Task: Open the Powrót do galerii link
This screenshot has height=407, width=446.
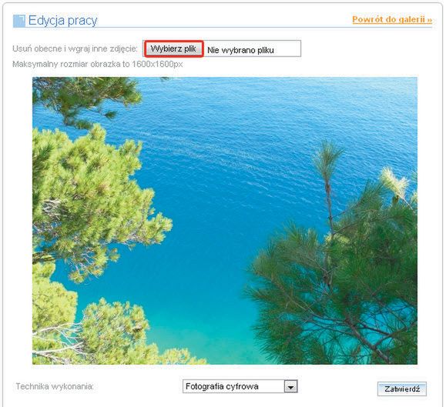Action: coord(392,19)
